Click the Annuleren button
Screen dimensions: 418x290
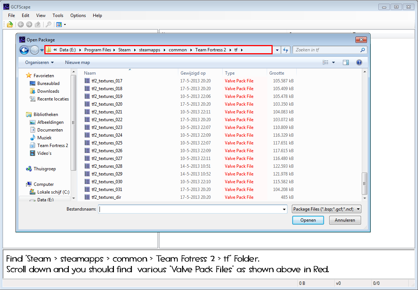click(x=345, y=220)
